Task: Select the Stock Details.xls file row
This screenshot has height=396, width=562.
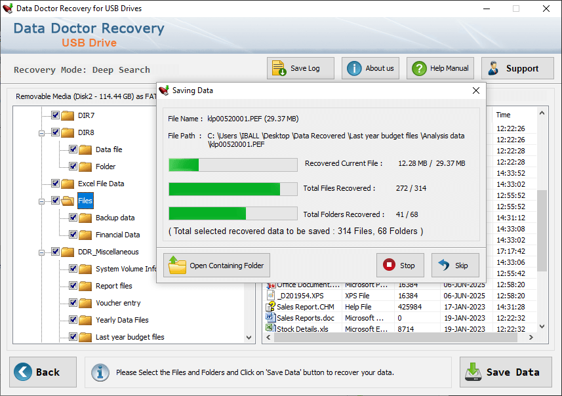Action: coord(401,328)
